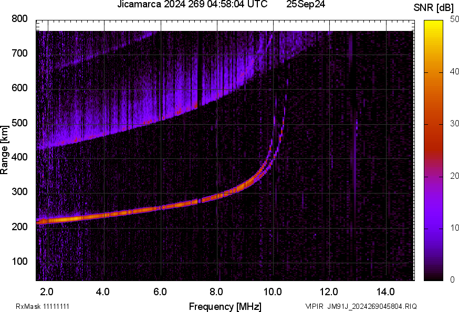Click the date label '25Sep24'
This screenshot has height=312, width=459.
pos(306,4)
